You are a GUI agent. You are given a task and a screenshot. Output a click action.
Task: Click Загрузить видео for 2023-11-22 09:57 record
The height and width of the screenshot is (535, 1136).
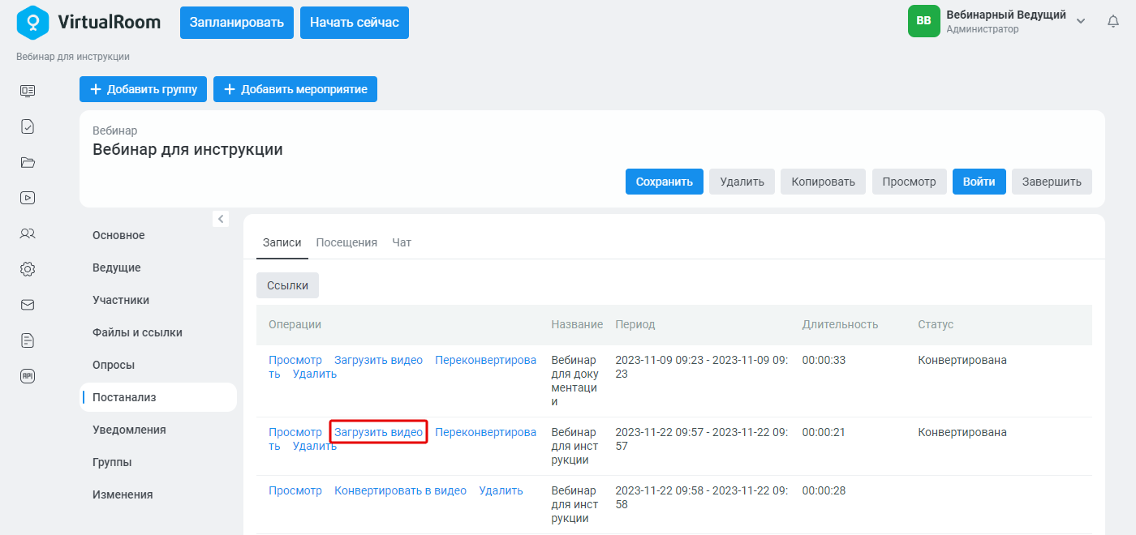(x=379, y=432)
